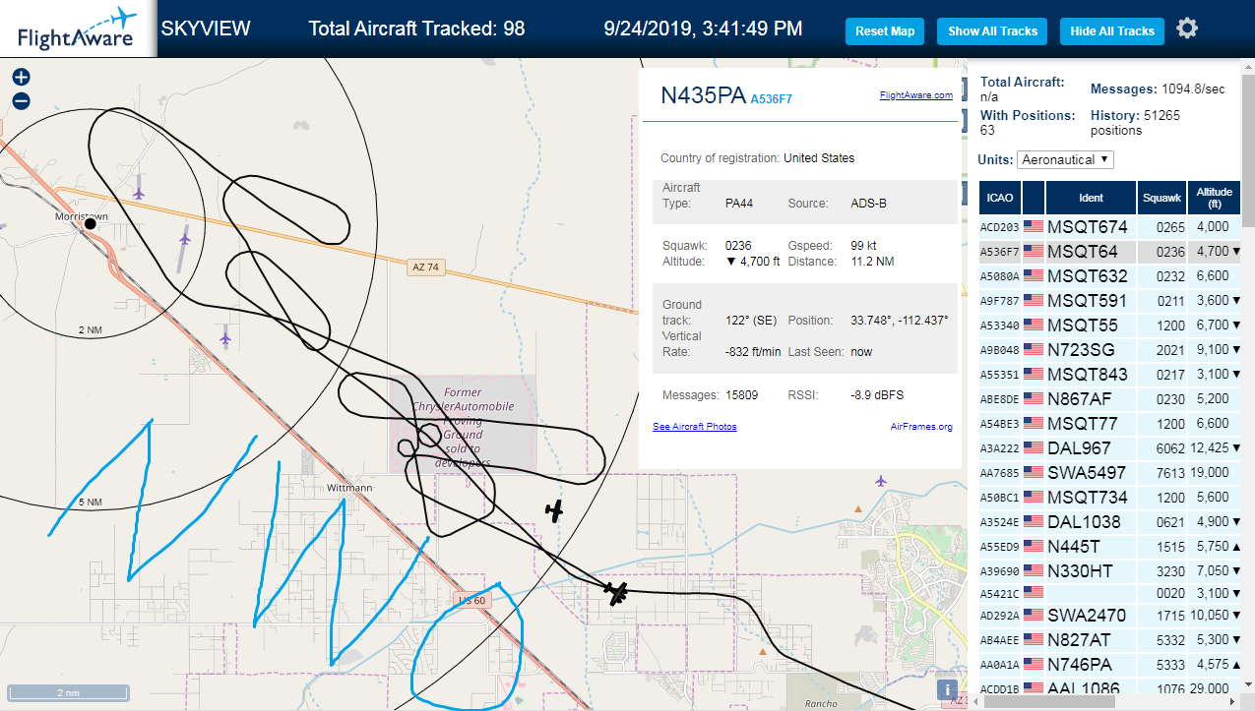The image size is (1255, 711).
Task: Click Reset Map button
Action: pyautogui.click(x=885, y=31)
